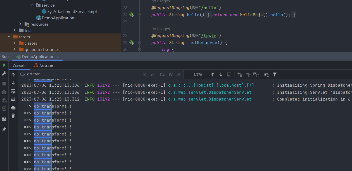The image size is (352, 171).
Task: Pin the Run tab with the pin icon
Action: 4,129
